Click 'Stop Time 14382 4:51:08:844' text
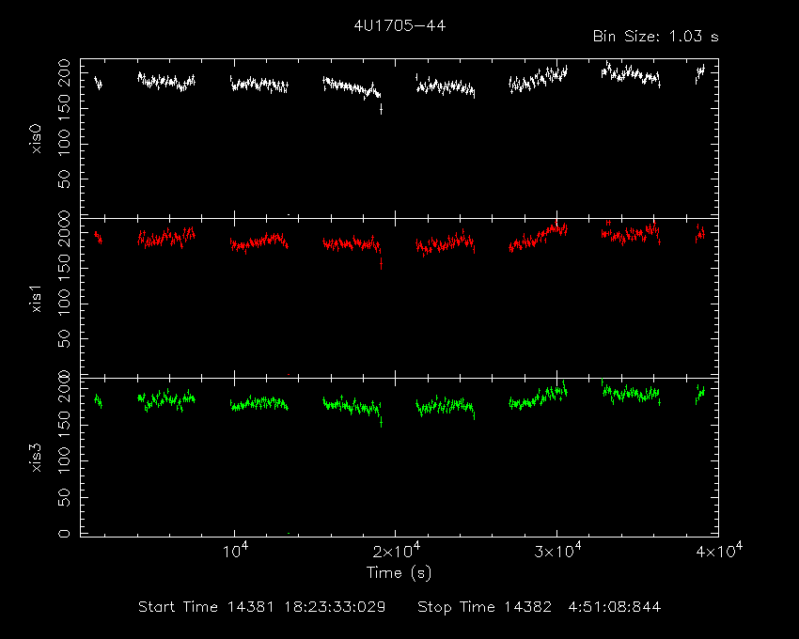Screen dimensions: 799x639 (x=540, y=607)
